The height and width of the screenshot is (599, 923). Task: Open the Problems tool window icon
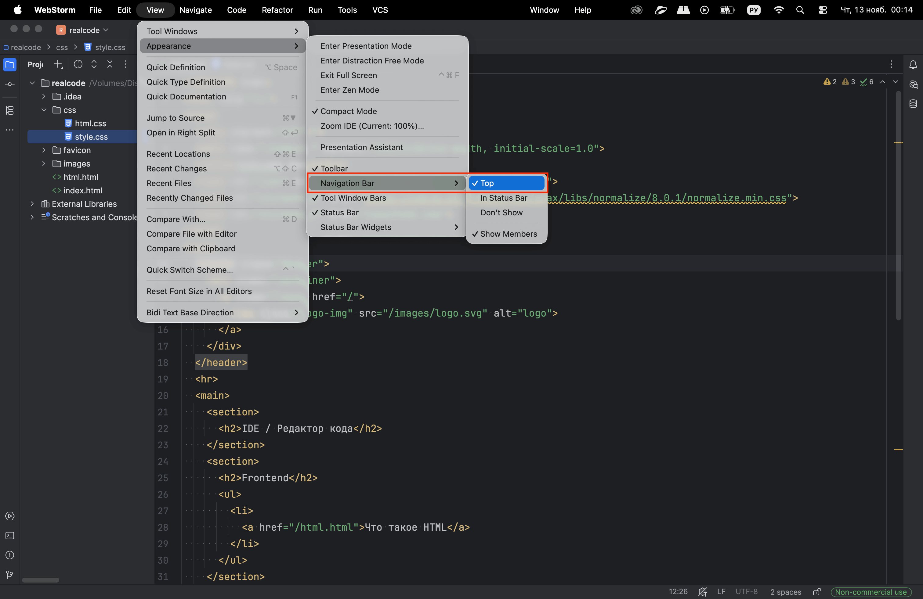(x=10, y=555)
